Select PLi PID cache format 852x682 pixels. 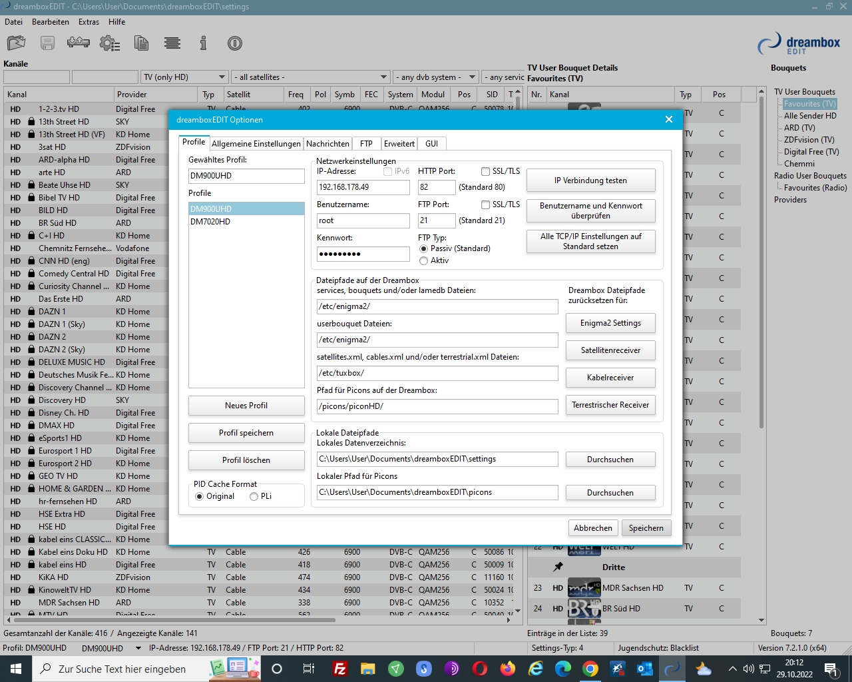point(254,496)
